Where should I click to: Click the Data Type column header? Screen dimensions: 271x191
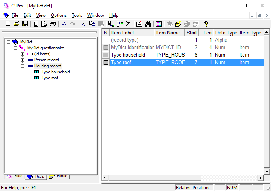(226, 33)
